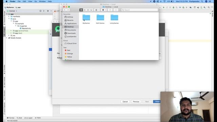Open the UnityGames folder
Screen dimensions: 217x122
click(114, 18)
